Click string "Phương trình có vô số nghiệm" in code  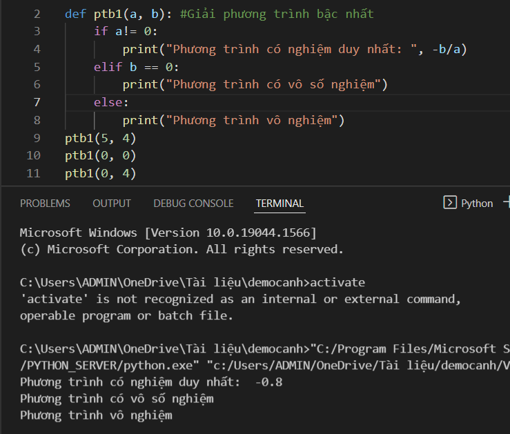pos(273,85)
